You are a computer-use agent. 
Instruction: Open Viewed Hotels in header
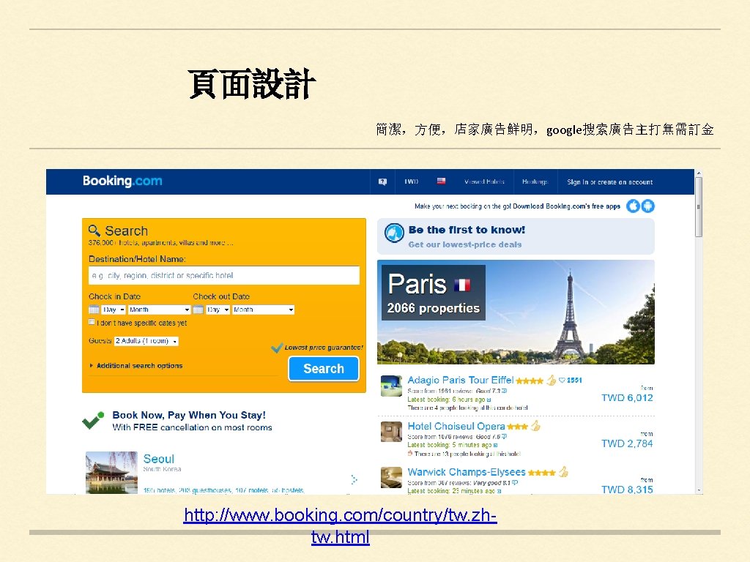484,181
